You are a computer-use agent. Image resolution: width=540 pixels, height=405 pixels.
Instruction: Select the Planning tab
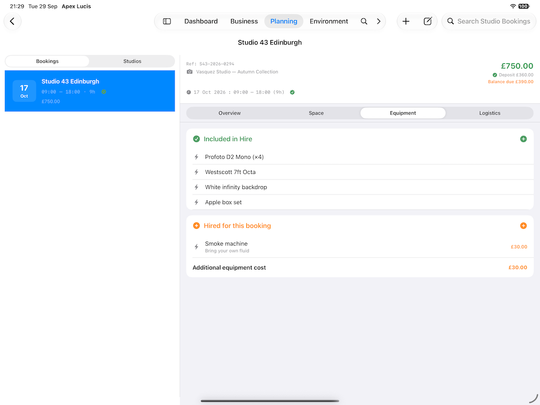pyautogui.click(x=284, y=21)
